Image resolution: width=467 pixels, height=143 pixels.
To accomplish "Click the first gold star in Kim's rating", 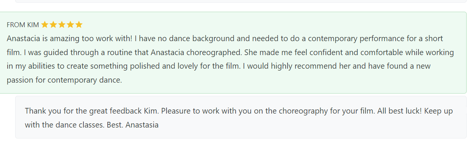I will (45, 25).
